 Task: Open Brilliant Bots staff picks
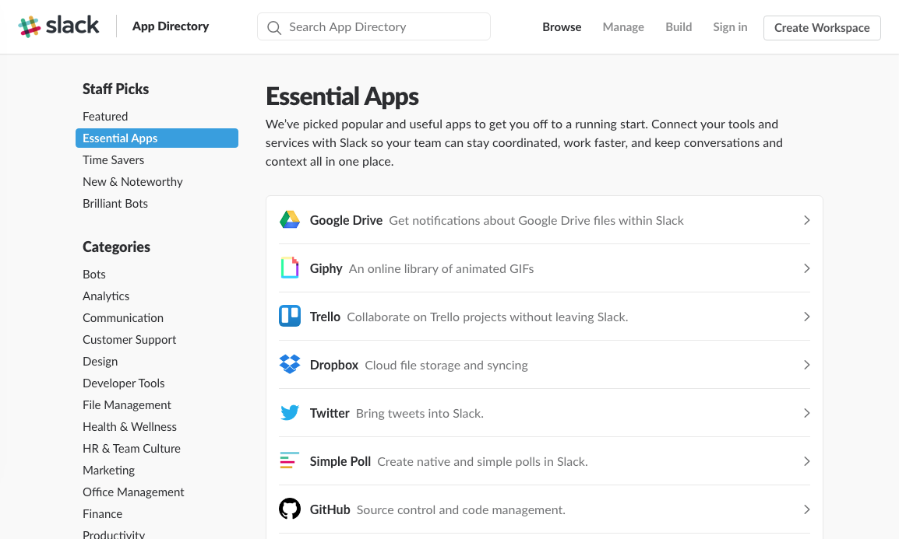(x=115, y=203)
